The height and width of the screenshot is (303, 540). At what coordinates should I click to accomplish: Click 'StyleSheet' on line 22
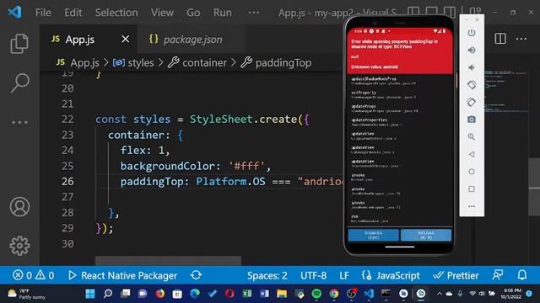pyautogui.click(x=221, y=120)
